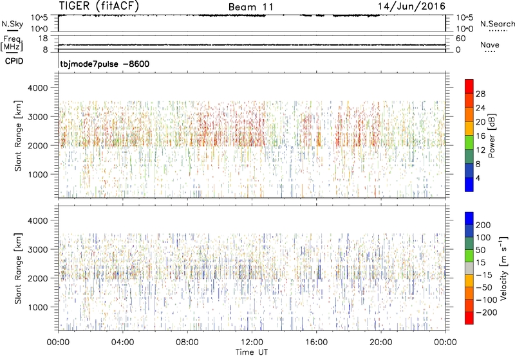Click the red top segment of Power colorbar
The height and width of the screenshot is (356, 515).
[469, 87]
